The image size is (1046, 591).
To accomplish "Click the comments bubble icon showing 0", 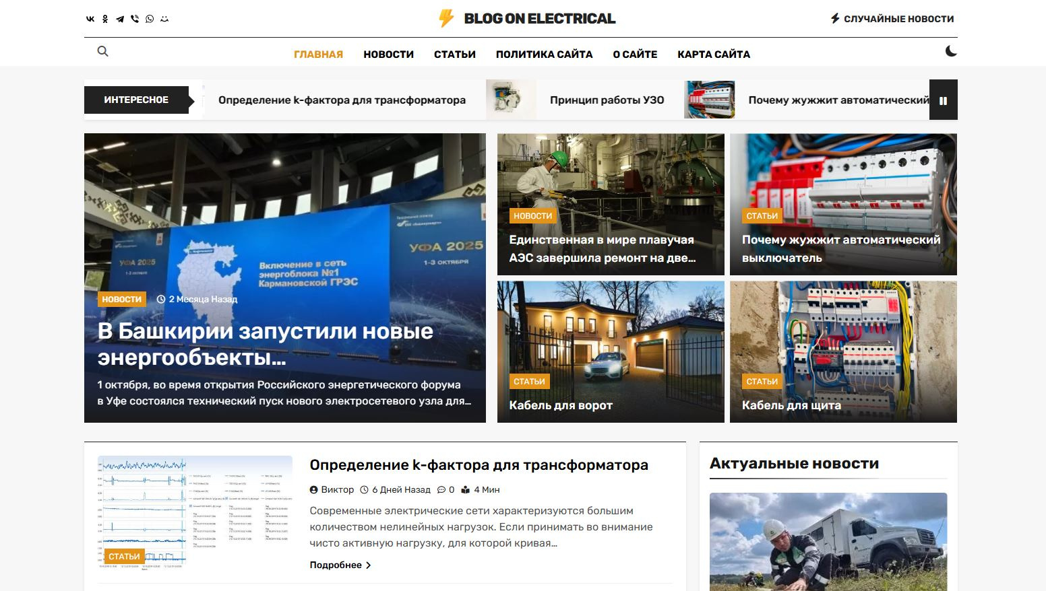I will 441,490.
